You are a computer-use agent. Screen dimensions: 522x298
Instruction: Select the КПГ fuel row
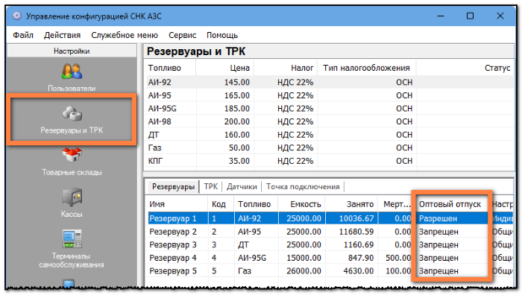click(x=329, y=161)
